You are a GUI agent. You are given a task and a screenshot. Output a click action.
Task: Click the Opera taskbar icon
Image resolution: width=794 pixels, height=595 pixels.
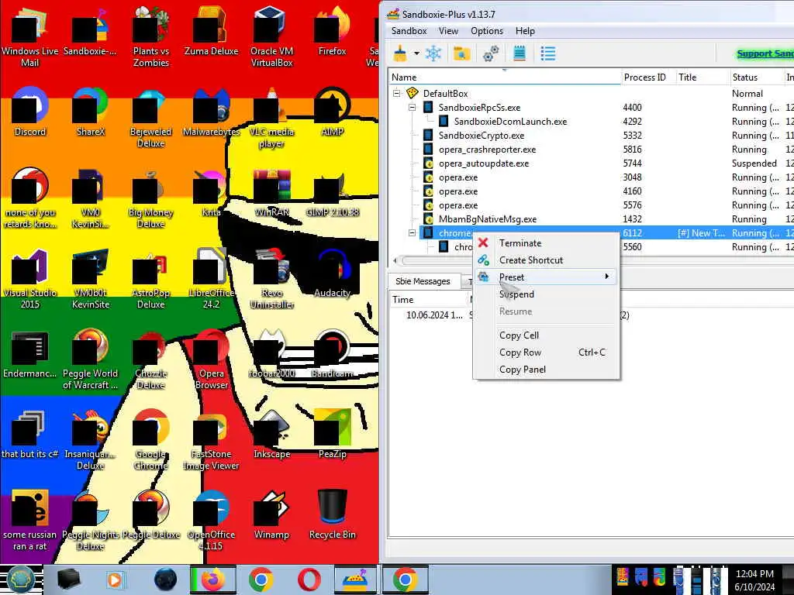pyautogui.click(x=309, y=580)
